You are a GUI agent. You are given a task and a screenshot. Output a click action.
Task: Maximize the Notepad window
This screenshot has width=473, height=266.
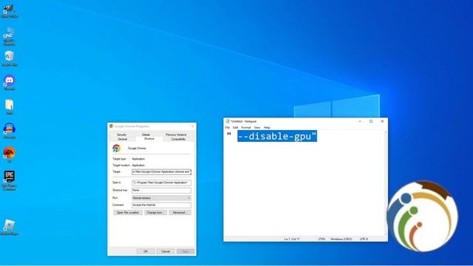point(371,121)
